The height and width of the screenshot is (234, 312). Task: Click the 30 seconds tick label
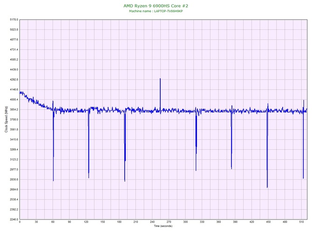(x=36, y=222)
